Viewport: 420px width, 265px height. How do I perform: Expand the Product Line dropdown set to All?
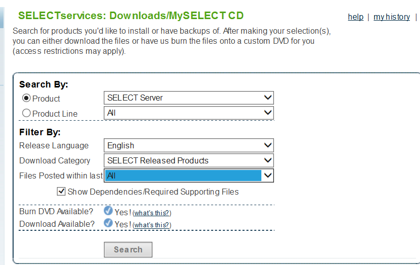(x=188, y=113)
